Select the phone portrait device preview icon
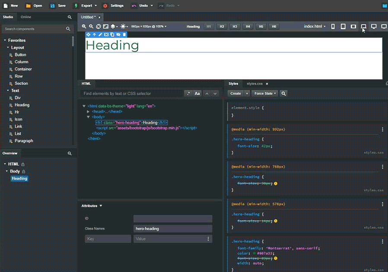The height and width of the screenshot is (272, 388). point(333,26)
